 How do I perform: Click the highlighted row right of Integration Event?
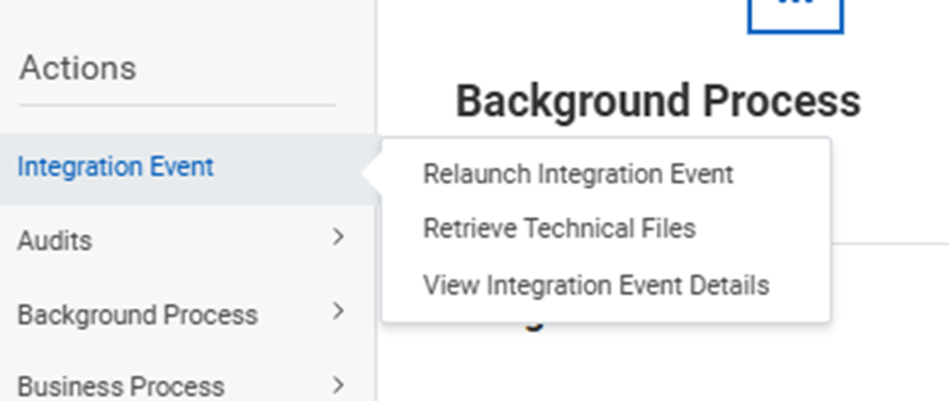point(292,168)
